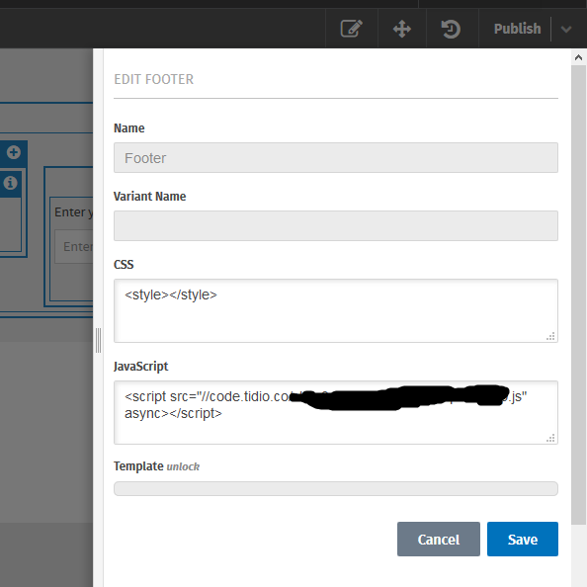Click inside the CSS text area
The width and height of the screenshot is (587, 587).
[x=336, y=310]
